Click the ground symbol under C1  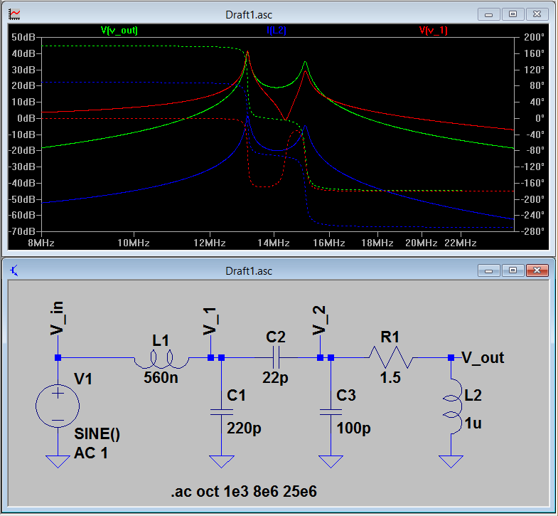click(221, 461)
